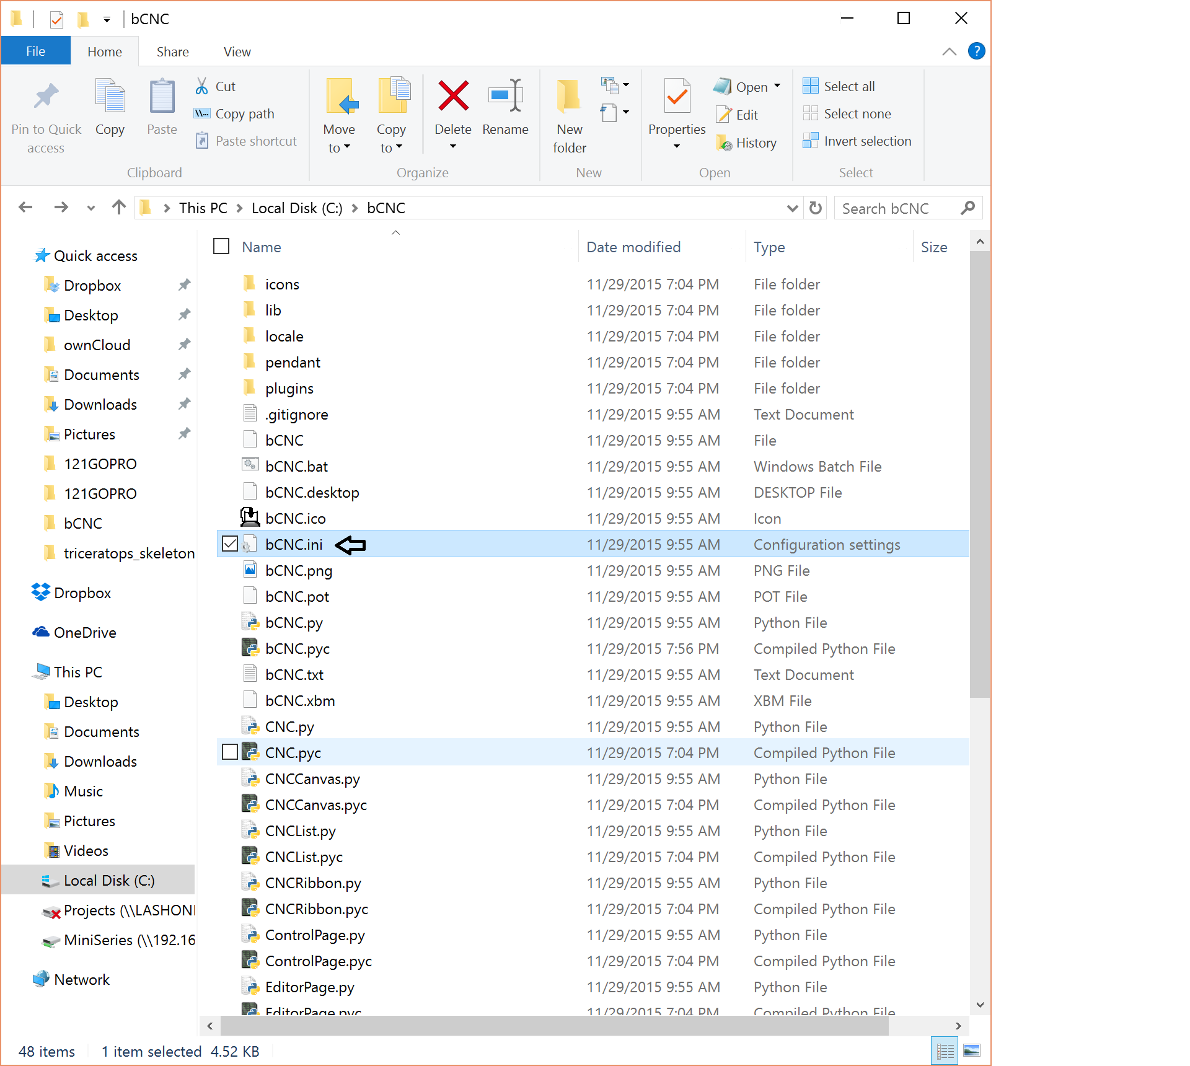This screenshot has width=1190, height=1066.
Task: Select Network in the navigation pane
Action: (82, 979)
